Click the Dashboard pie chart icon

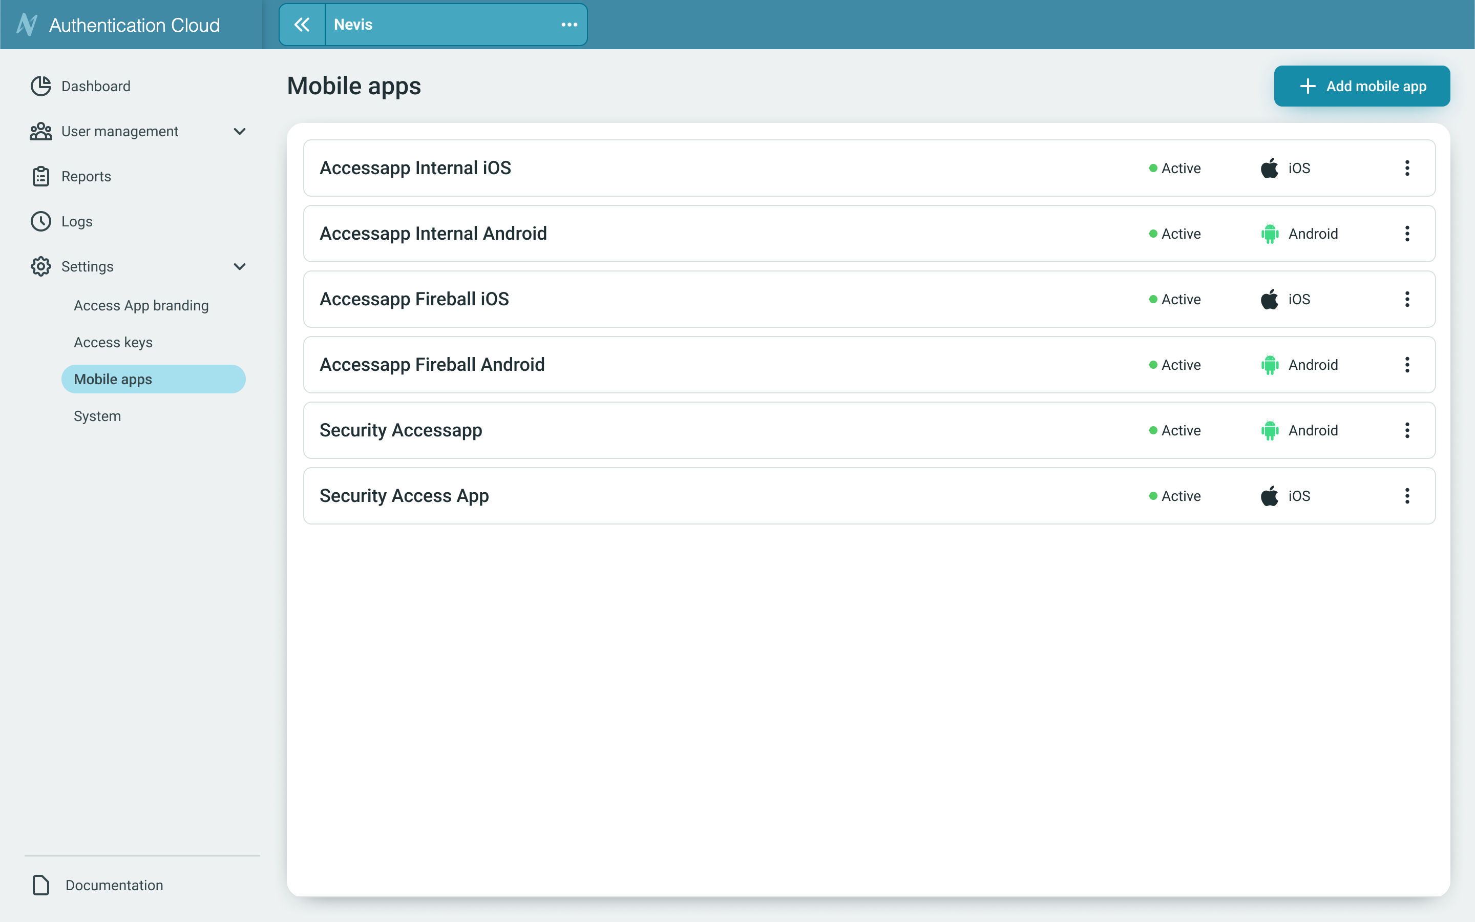(40, 86)
